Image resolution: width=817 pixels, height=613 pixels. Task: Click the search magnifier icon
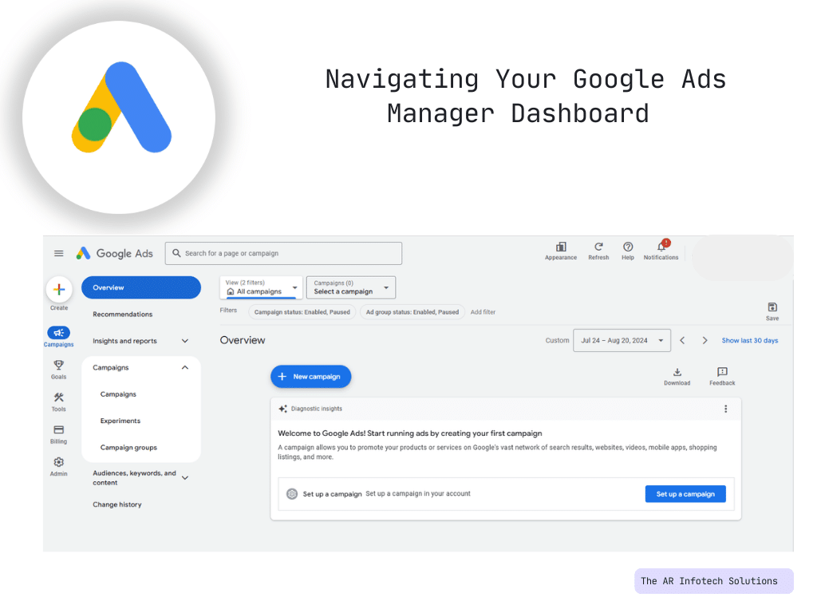pyautogui.click(x=176, y=253)
